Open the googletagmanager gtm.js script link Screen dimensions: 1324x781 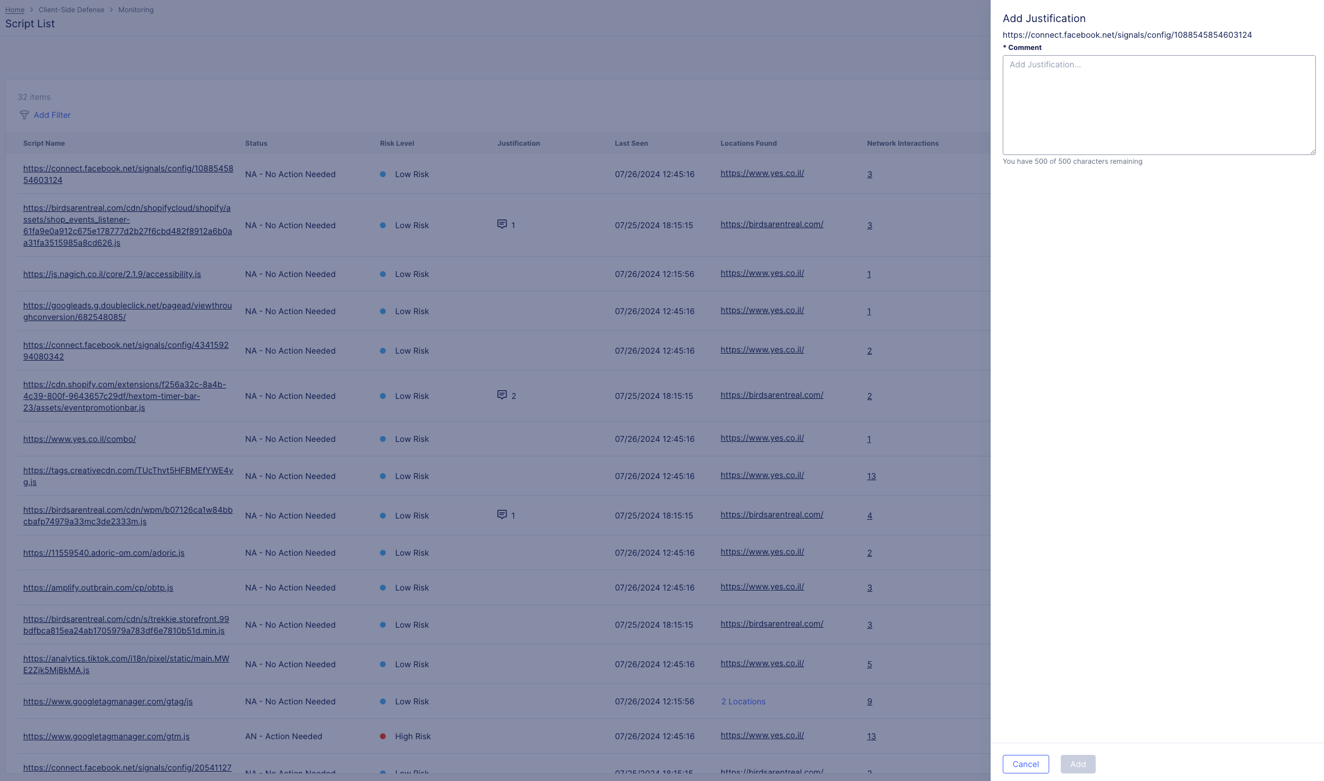pyautogui.click(x=106, y=736)
